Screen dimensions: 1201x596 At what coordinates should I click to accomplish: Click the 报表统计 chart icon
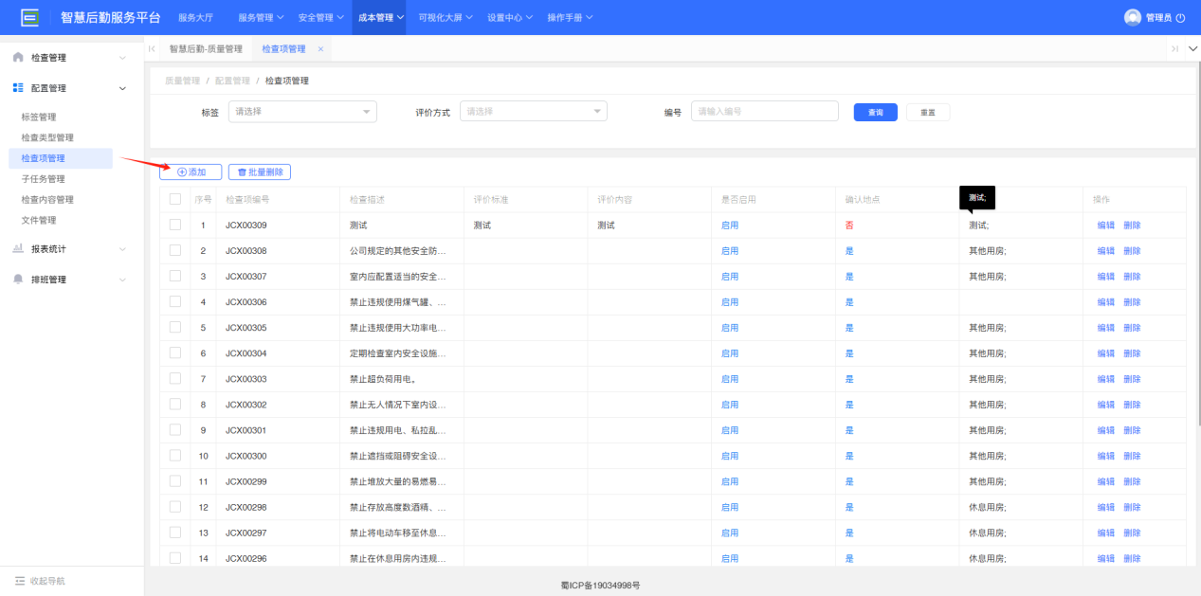(x=18, y=248)
